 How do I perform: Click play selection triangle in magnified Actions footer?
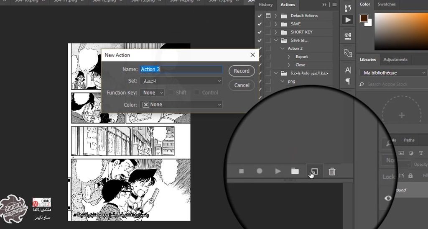(x=278, y=171)
